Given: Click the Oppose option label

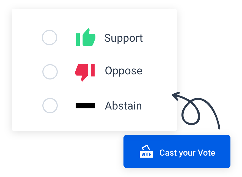Looking at the screenshot, I should (123, 71).
